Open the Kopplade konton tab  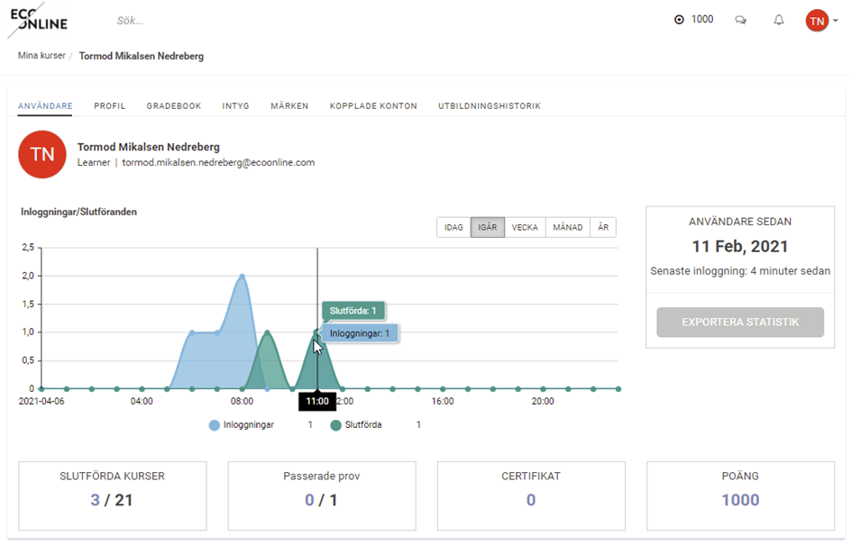[373, 105]
